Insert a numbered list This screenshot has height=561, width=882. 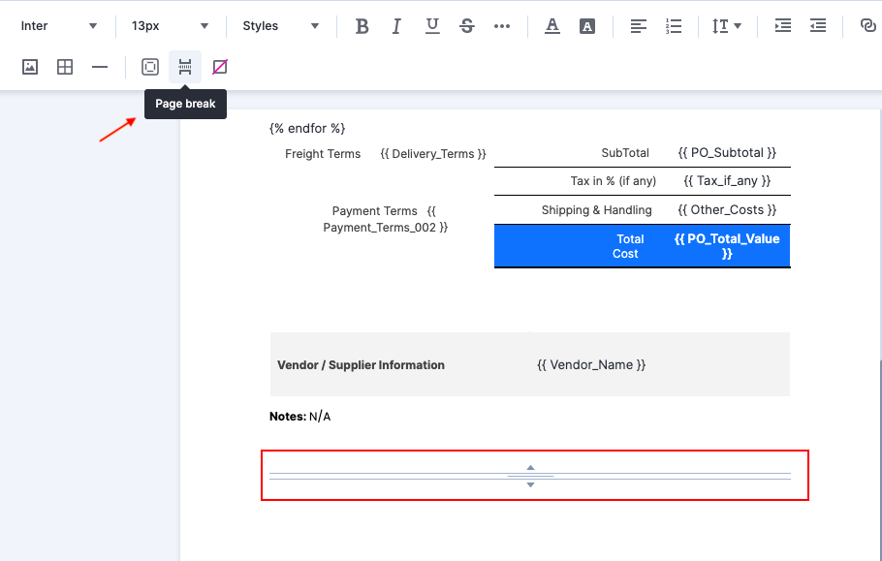674,26
